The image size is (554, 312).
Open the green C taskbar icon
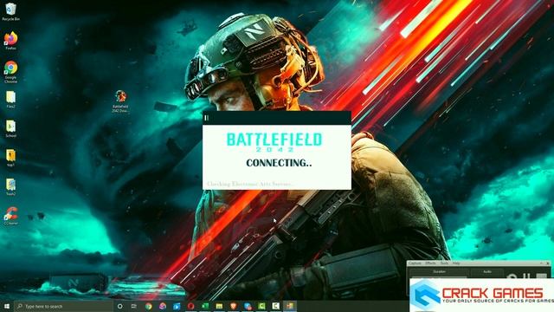[x=261, y=306]
